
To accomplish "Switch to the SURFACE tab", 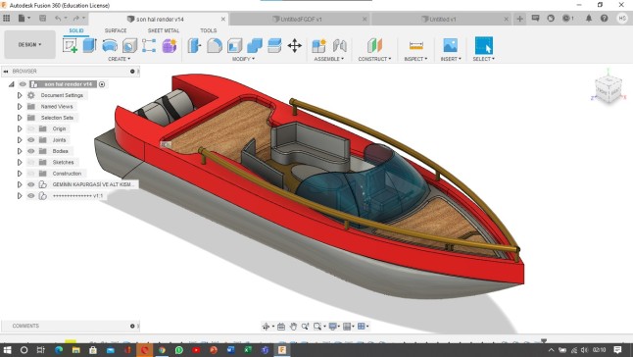I will pyautogui.click(x=116, y=30).
